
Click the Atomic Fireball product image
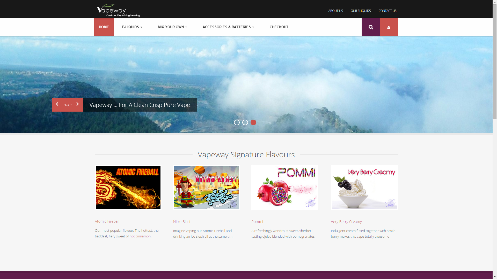pos(128,188)
